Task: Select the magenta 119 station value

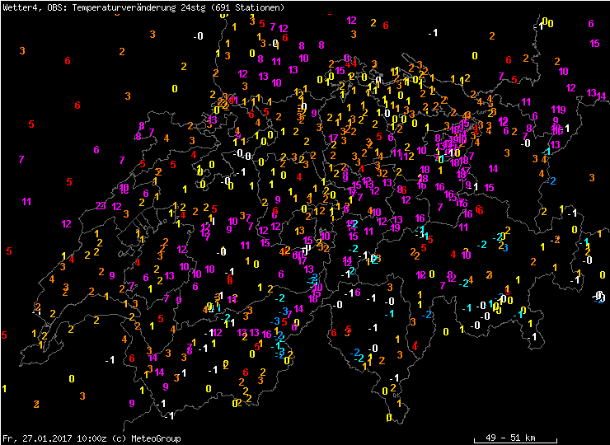Action: coord(558,110)
